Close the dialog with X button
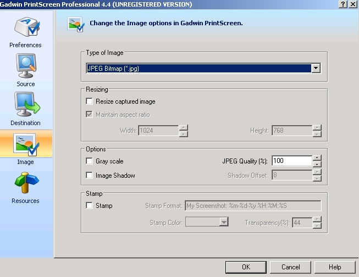Screen dimensions: 359x277 click(x=353, y=4)
